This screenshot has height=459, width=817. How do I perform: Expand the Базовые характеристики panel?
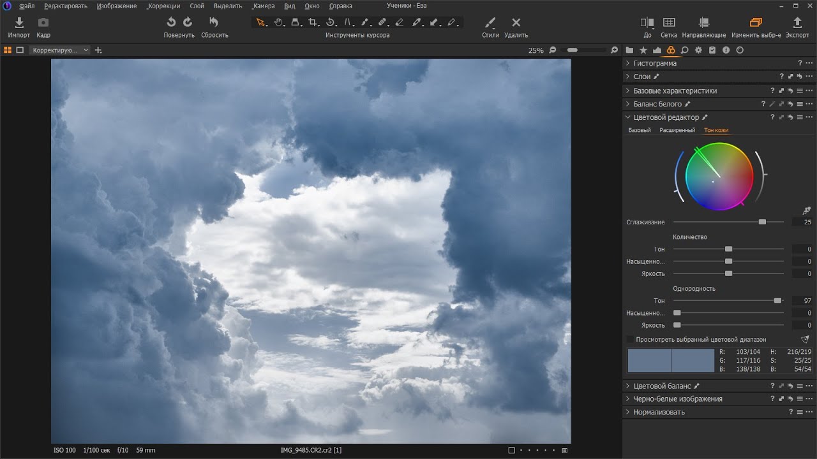point(627,91)
